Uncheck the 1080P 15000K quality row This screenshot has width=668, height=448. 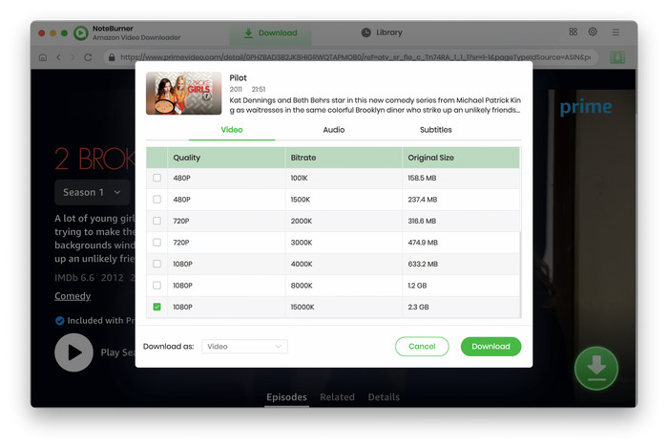(x=157, y=307)
